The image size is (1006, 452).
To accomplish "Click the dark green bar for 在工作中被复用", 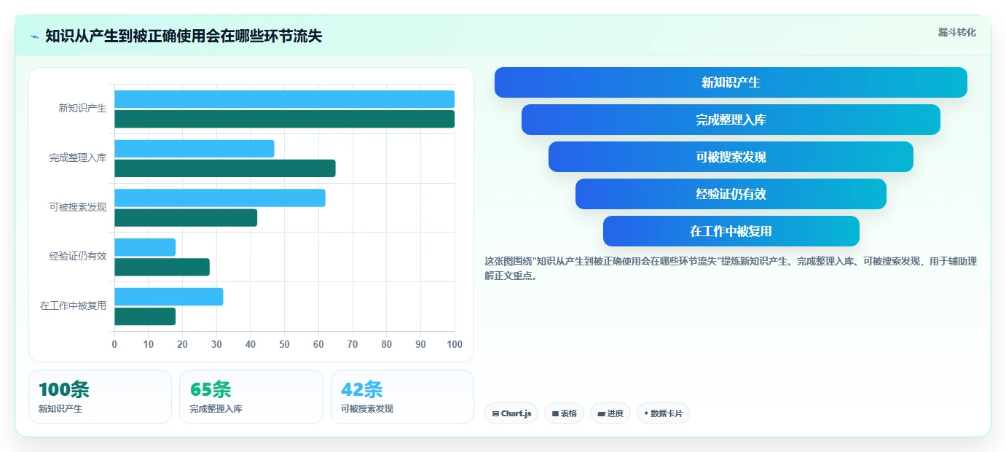I will [145, 316].
